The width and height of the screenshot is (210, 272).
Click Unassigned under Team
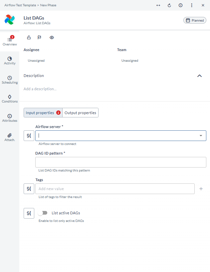coord(130,61)
